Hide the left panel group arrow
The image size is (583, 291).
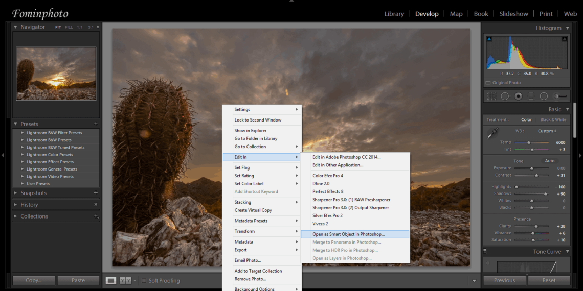[3, 155]
